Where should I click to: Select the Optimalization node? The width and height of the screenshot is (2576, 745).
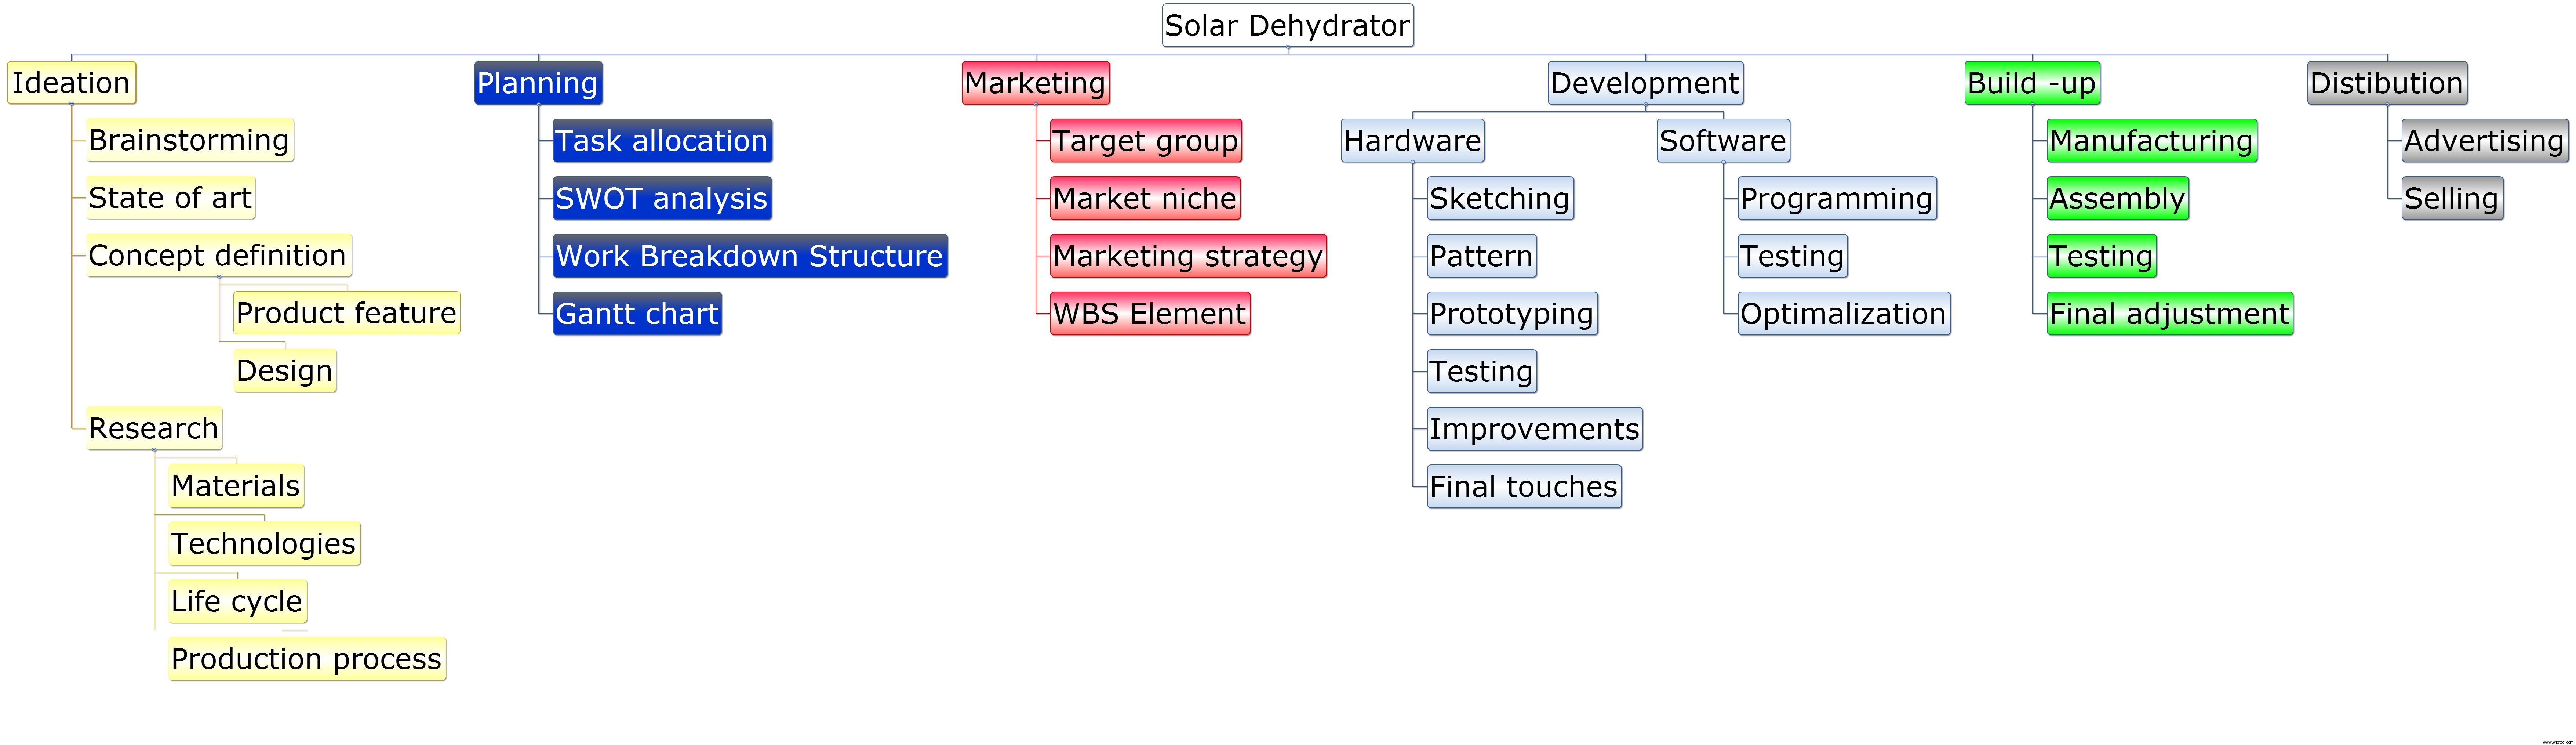[1843, 314]
